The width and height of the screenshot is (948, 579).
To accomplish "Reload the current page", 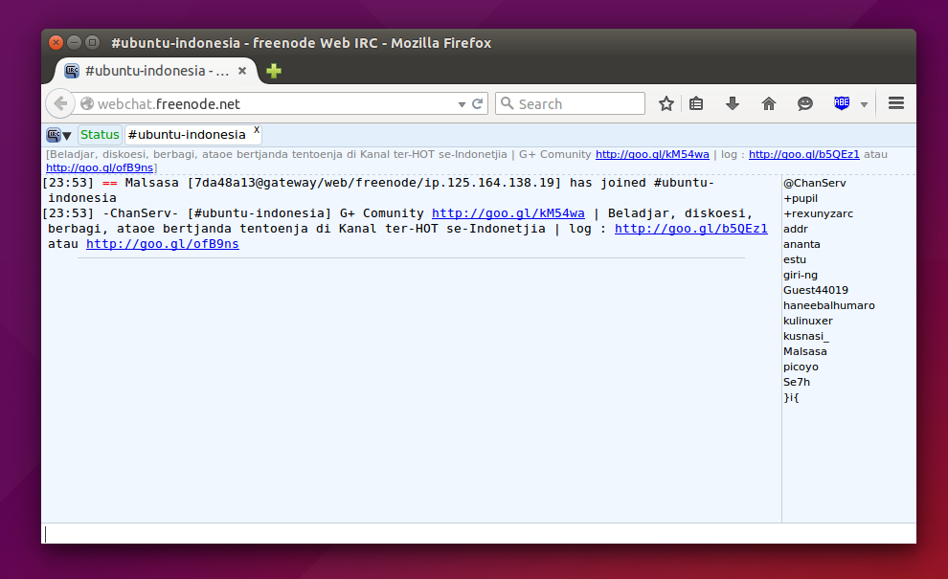I will click(476, 103).
